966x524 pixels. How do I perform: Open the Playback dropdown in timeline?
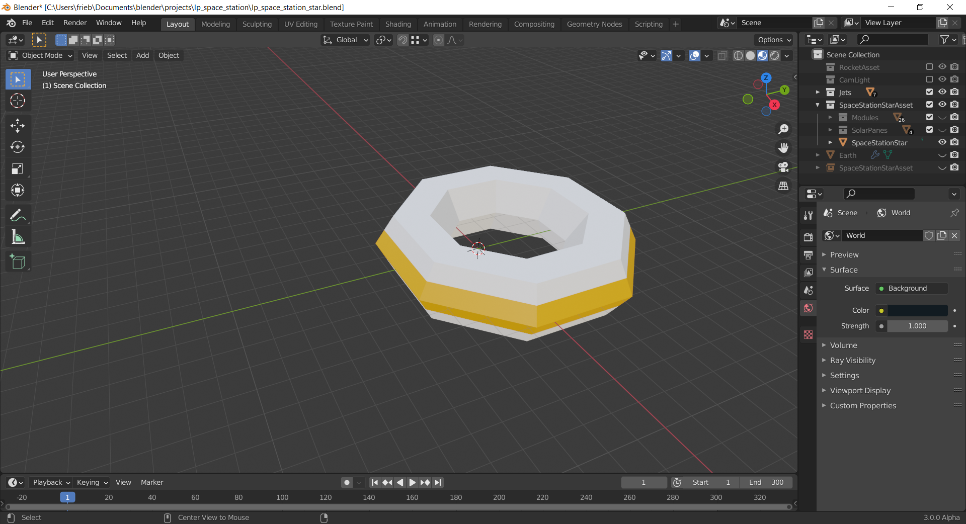51,482
